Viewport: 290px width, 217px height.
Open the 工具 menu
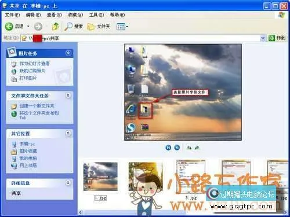click(x=96, y=15)
